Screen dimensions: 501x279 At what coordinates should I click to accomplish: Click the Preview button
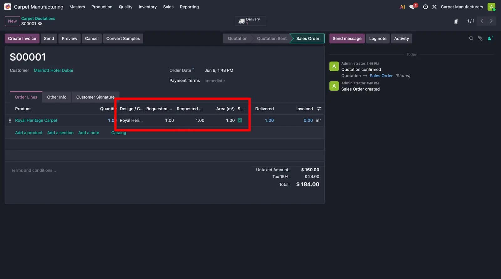pyautogui.click(x=70, y=38)
